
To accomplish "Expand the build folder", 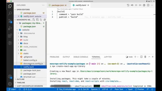I will pos(18,40).
